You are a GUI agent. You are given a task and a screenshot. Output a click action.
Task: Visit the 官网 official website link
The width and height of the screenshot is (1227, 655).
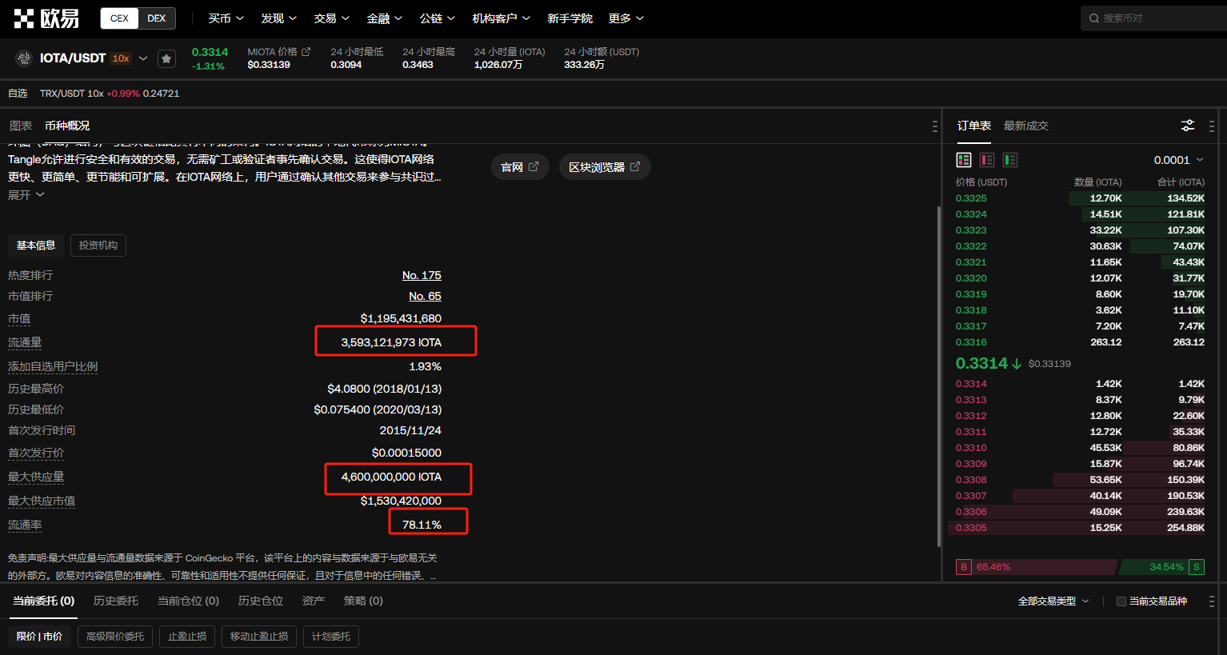(520, 167)
